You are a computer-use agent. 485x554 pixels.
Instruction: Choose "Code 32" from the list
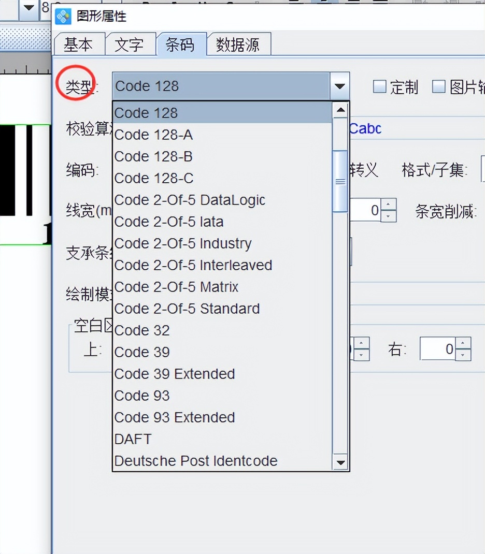142,330
